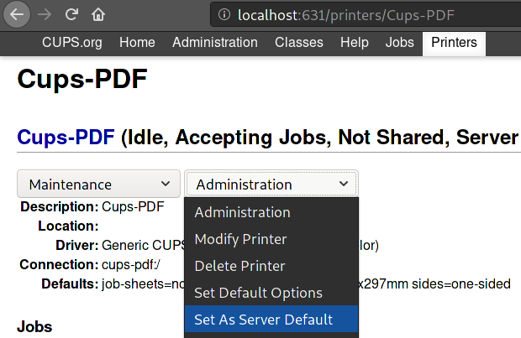Click the Description value Cups-PDF text
Image resolution: width=521 pixels, height=338 pixels.
tap(133, 206)
